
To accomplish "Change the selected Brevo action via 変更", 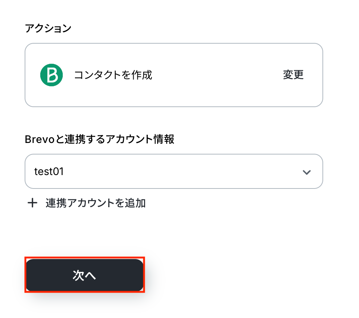I will pyautogui.click(x=293, y=75).
